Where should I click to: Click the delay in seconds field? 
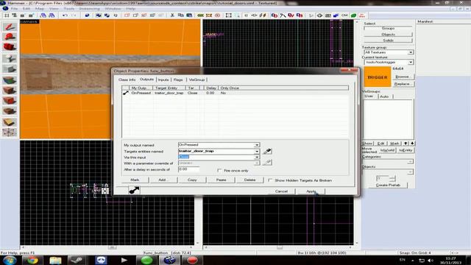188,169
